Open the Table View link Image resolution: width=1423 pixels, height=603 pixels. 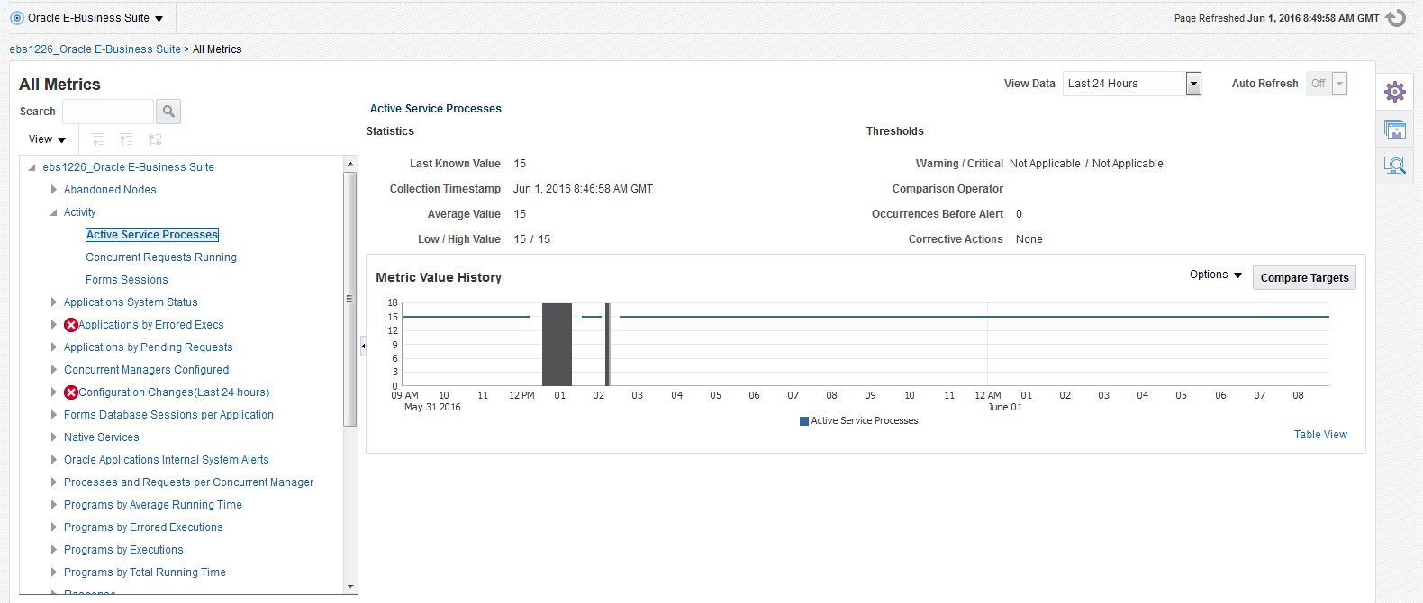tap(1320, 435)
